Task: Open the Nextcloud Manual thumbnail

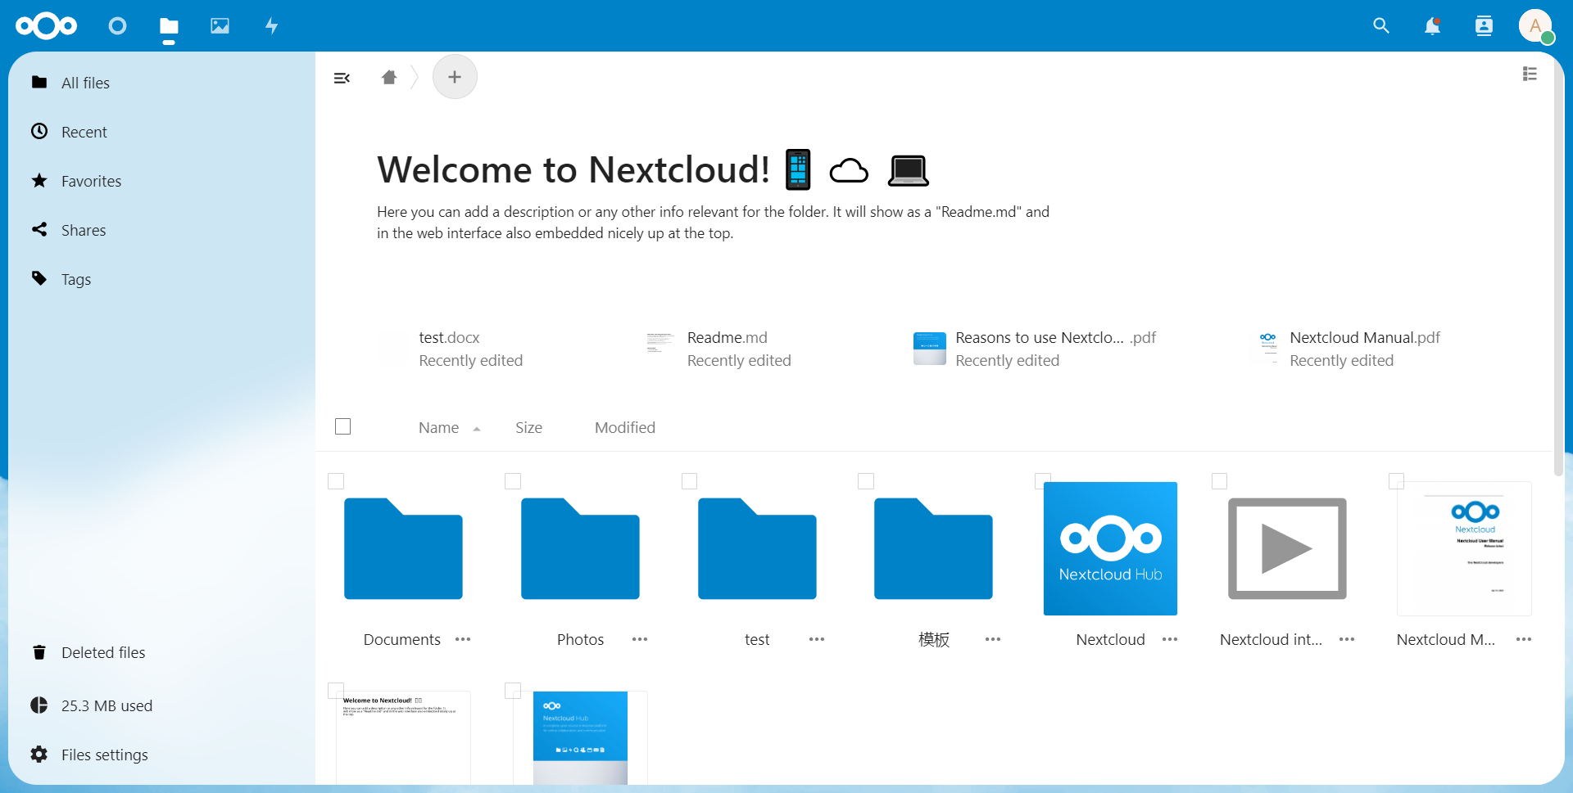Action: pyautogui.click(x=1464, y=548)
